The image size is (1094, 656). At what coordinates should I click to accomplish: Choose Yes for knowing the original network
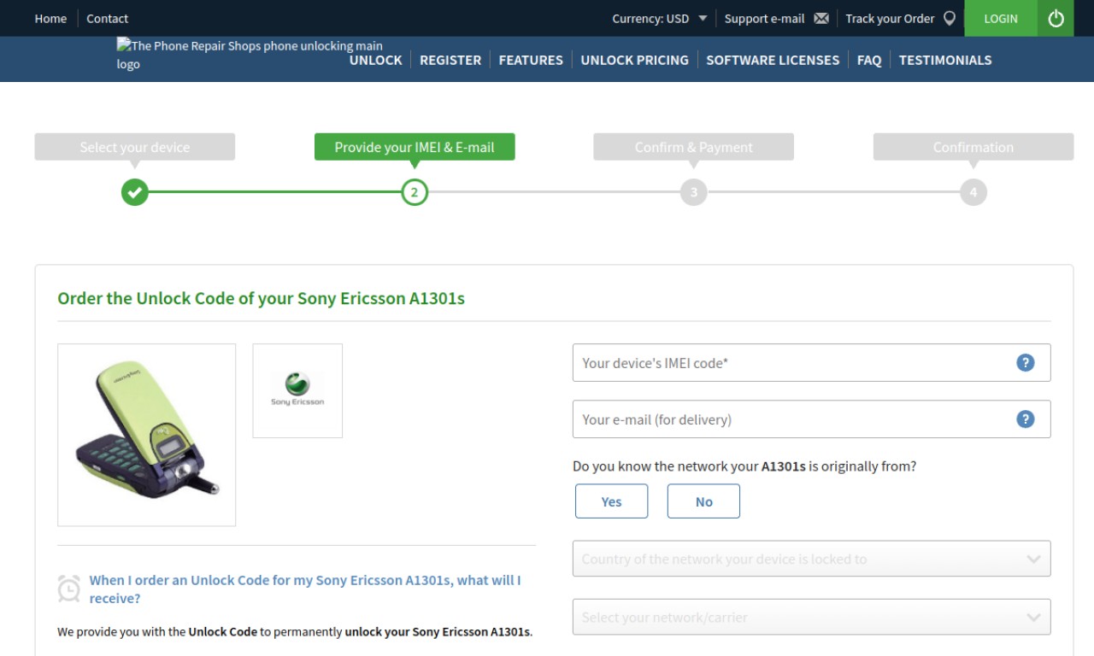click(x=611, y=501)
